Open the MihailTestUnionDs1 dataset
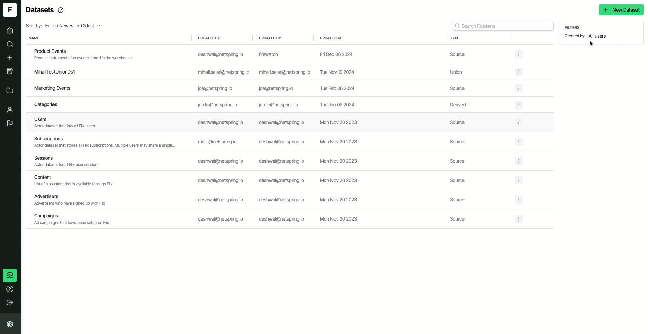The image size is (648, 334). (55, 72)
